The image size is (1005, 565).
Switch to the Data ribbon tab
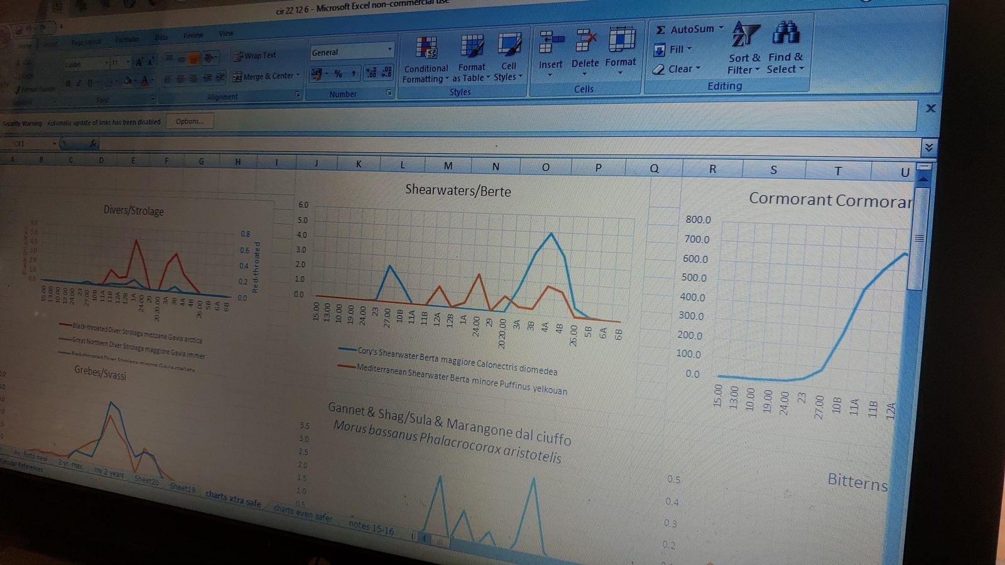click(x=161, y=38)
